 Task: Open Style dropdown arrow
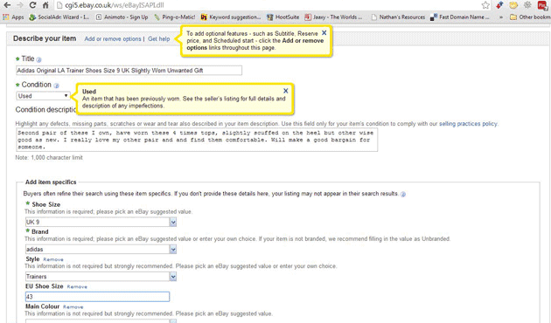pos(173,277)
